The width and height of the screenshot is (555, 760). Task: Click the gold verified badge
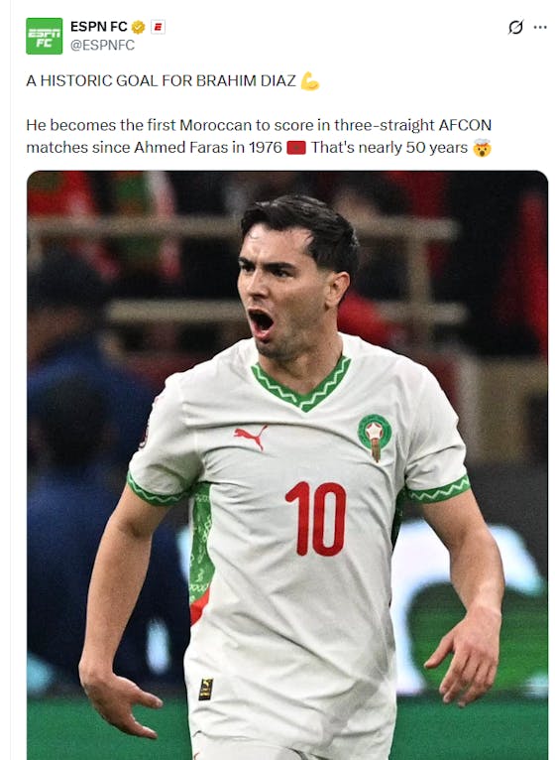(x=138, y=27)
